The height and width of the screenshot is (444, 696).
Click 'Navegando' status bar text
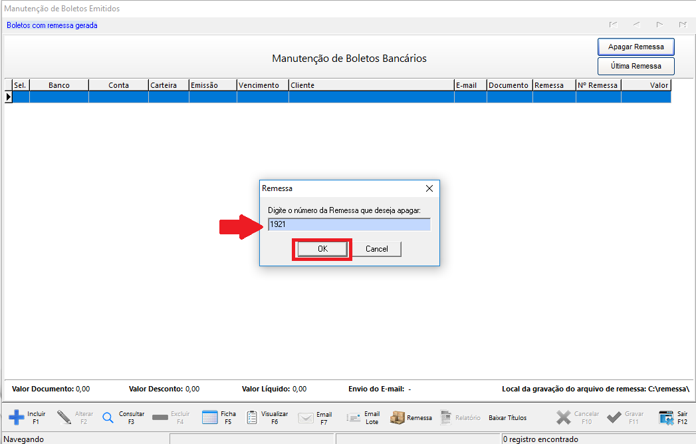(24, 439)
